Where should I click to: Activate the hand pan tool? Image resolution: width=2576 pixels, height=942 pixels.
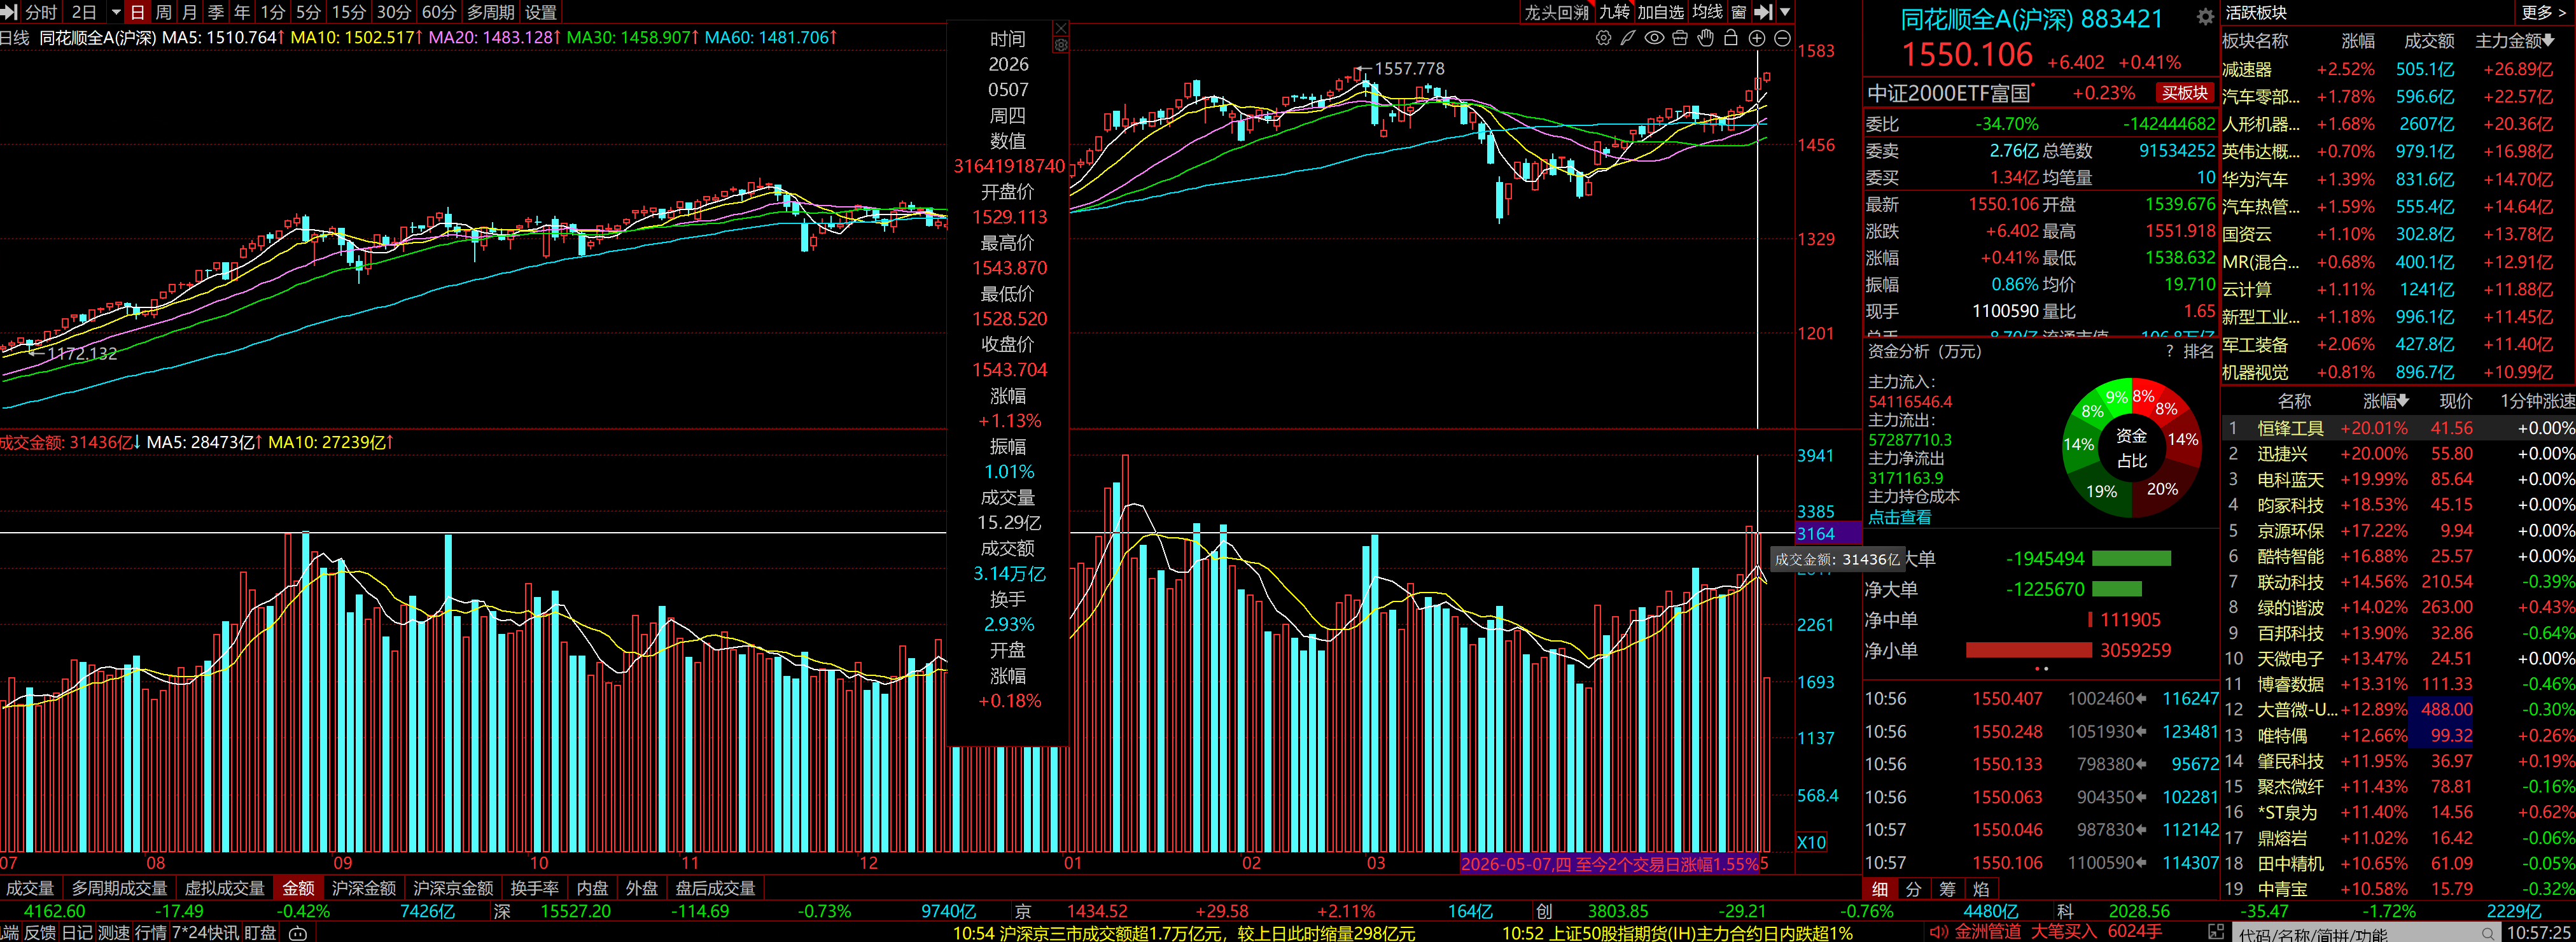click(x=1706, y=38)
